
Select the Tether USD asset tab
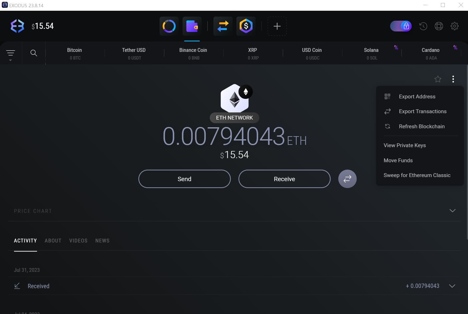tap(134, 53)
